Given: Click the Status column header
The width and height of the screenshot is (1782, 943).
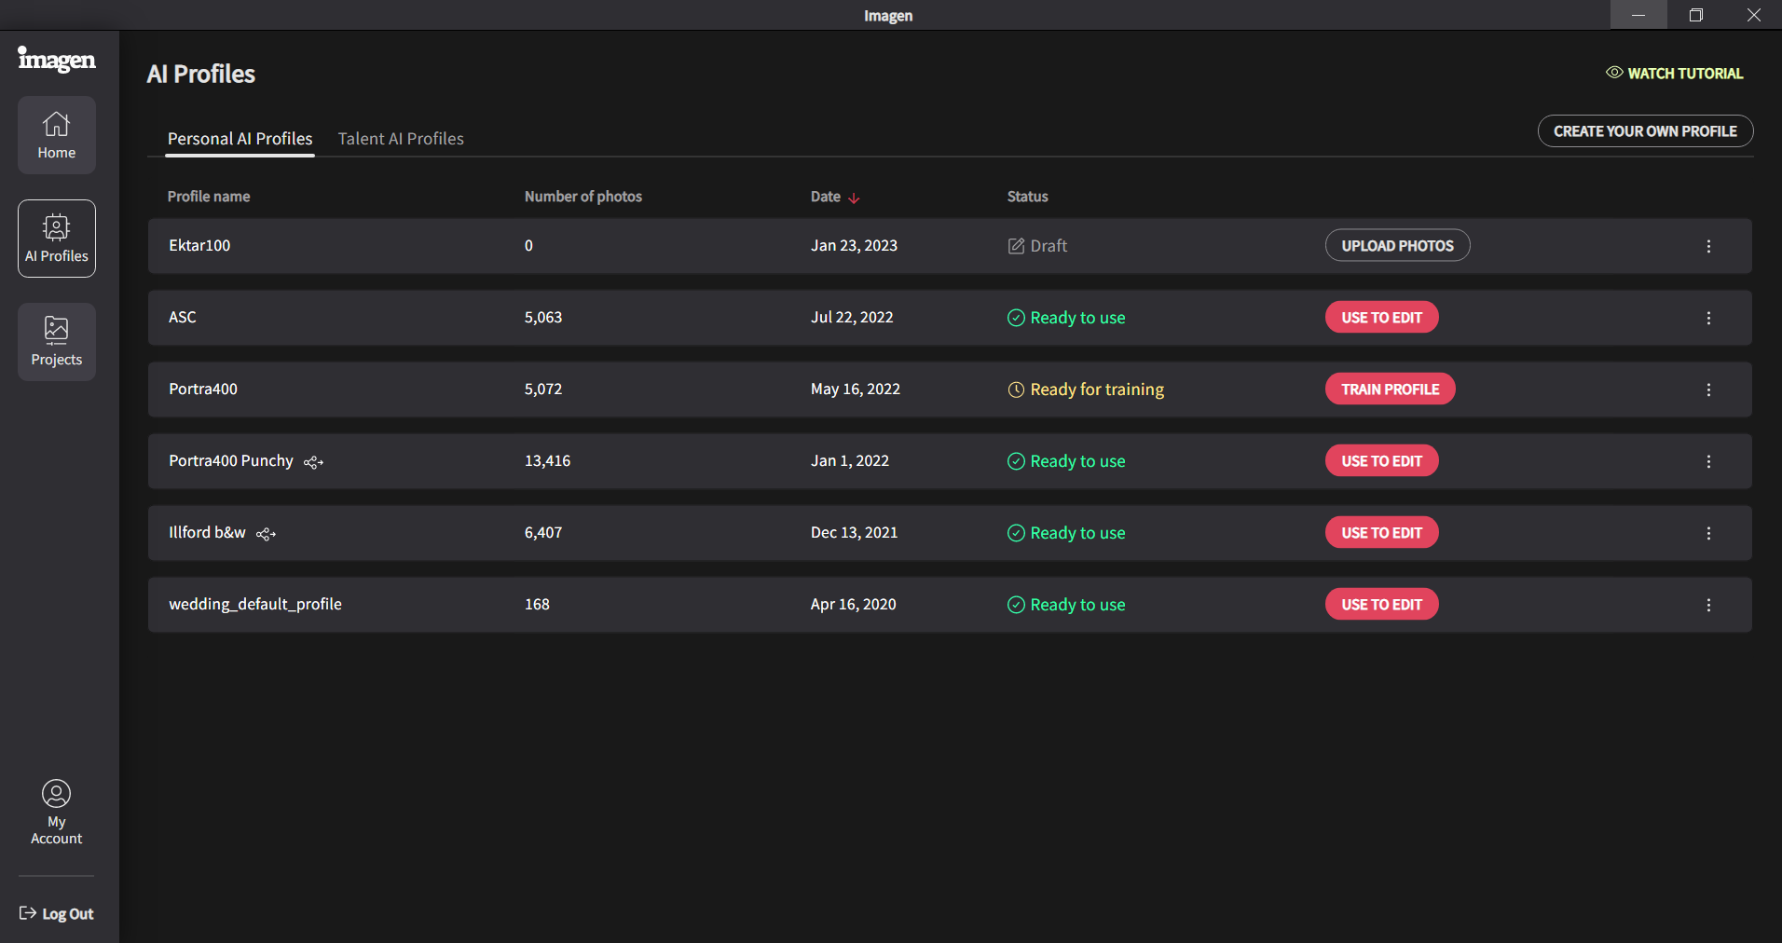Looking at the screenshot, I should coord(1028,197).
